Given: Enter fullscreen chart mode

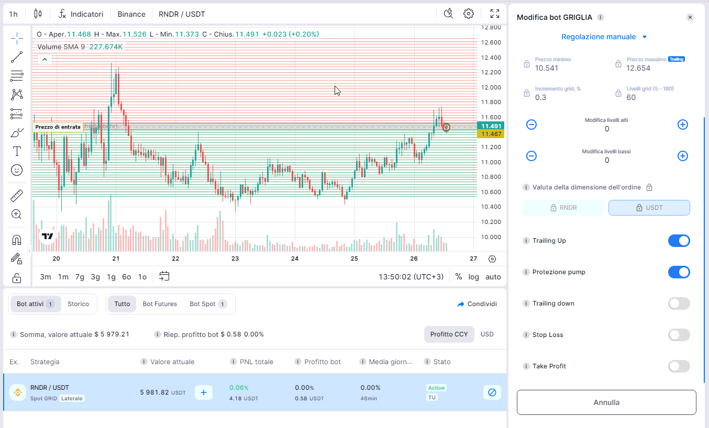Looking at the screenshot, I should tap(495, 14).
